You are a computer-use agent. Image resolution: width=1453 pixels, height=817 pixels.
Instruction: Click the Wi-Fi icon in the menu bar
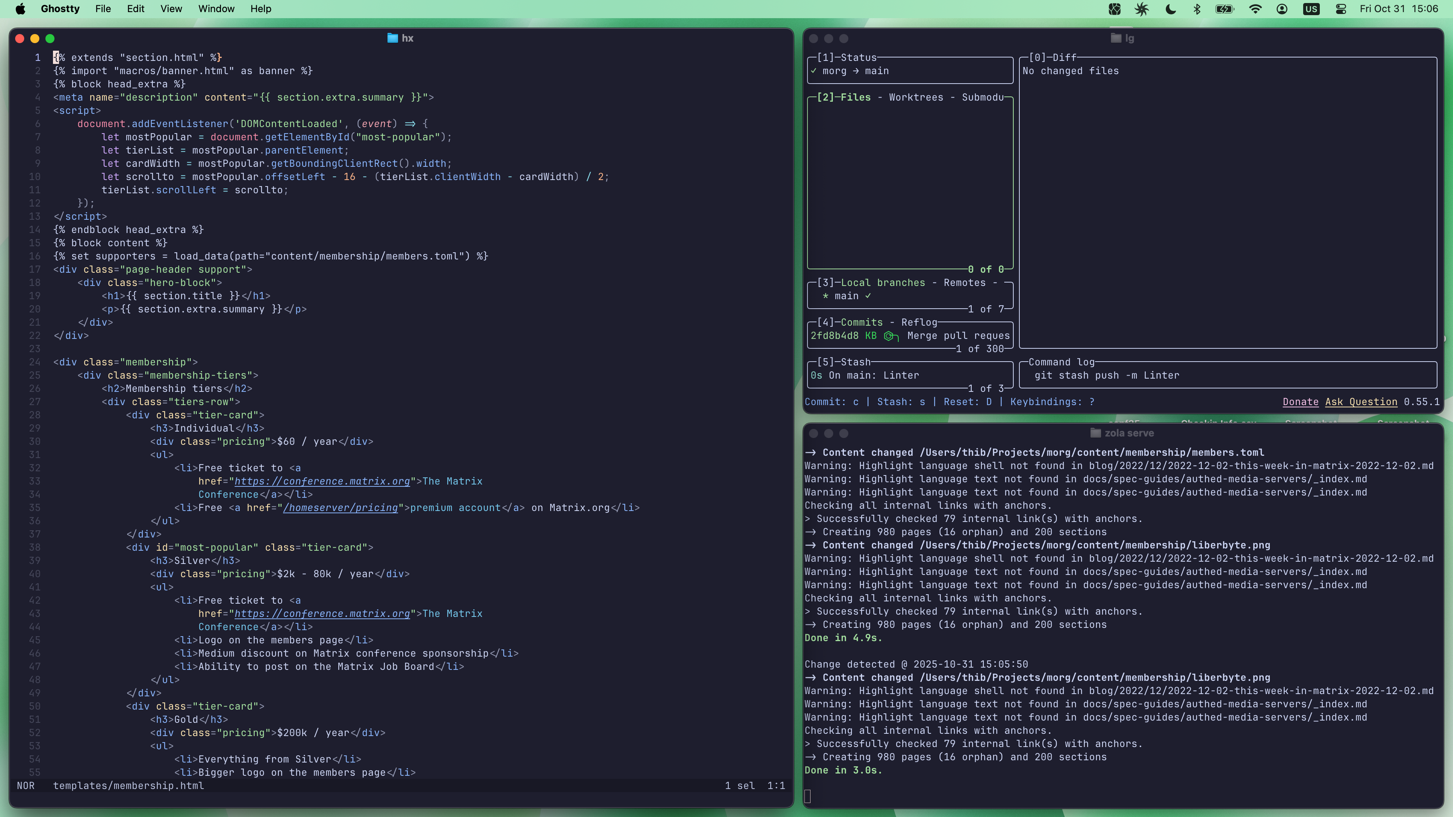[1254, 8]
